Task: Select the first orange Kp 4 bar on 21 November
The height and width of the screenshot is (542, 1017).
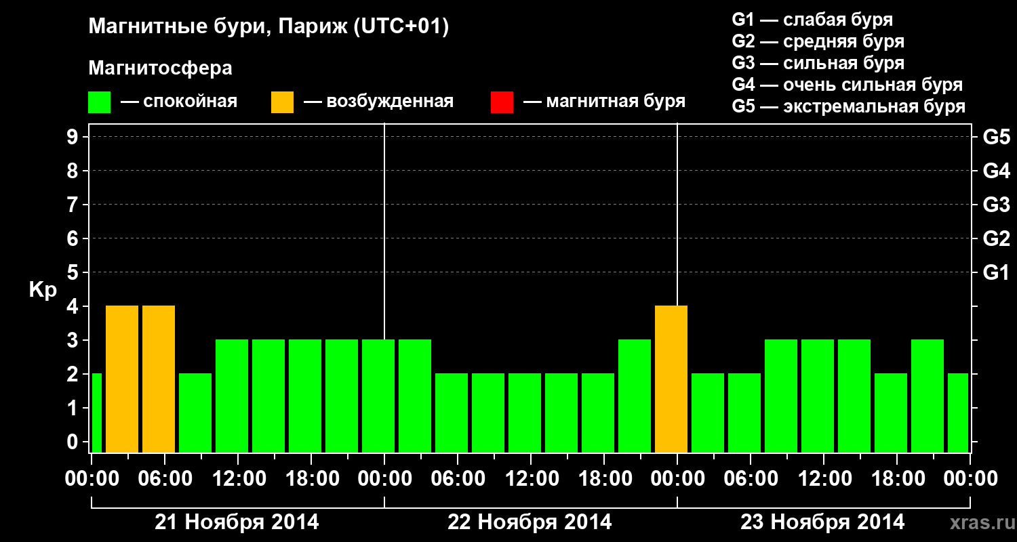Action: [x=122, y=379]
